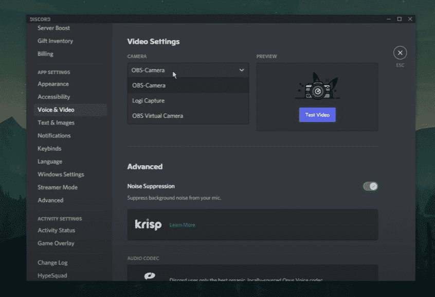
Task: Open Streamer Mode settings
Action: pos(58,187)
